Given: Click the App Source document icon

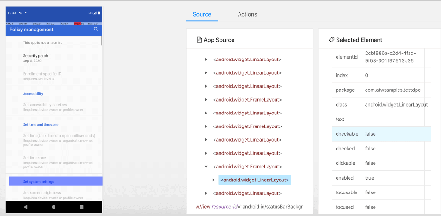Looking at the screenshot, I should pos(199,40).
